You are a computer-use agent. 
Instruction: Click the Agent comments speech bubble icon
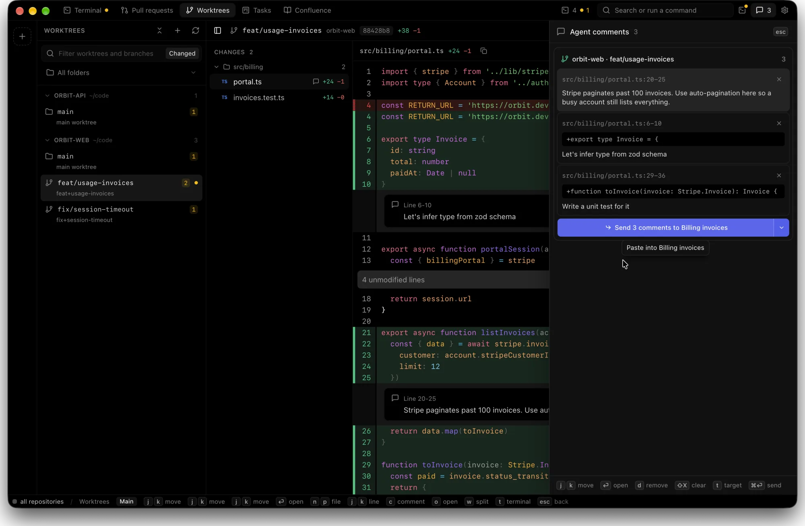click(x=561, y=32)
